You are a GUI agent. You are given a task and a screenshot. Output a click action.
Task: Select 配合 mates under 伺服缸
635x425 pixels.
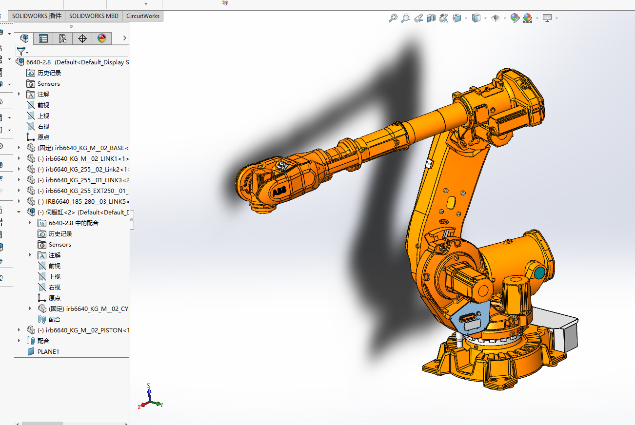coord(49,319)
